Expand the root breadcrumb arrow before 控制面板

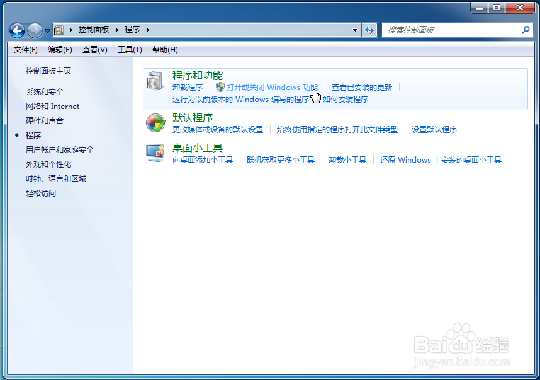(71, 30)
